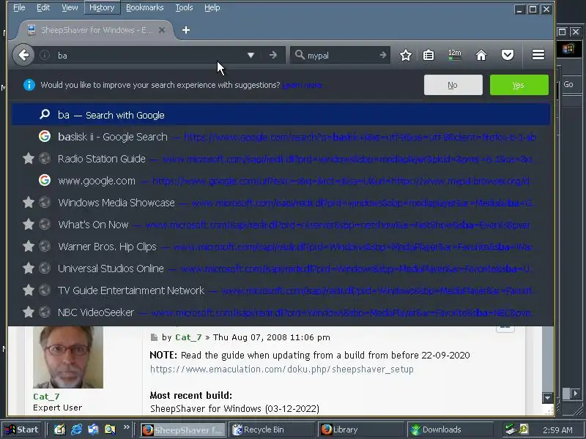Accept search suggestions with Yes
586x439 pixels.
pos(519,85)
